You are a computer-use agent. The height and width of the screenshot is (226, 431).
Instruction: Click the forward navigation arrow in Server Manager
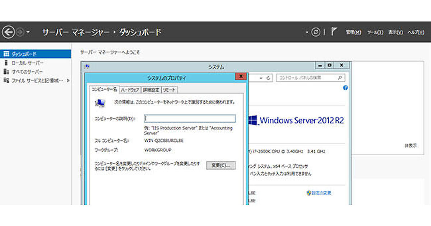tap(20, 32)
